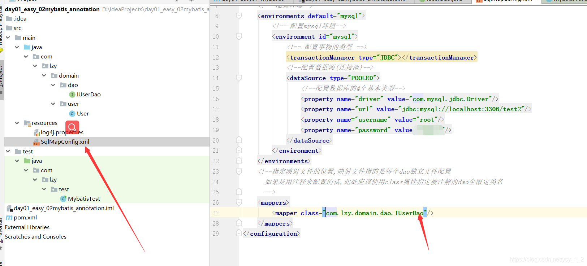Click fold end marker at line 29

click(x=239, y=234)
